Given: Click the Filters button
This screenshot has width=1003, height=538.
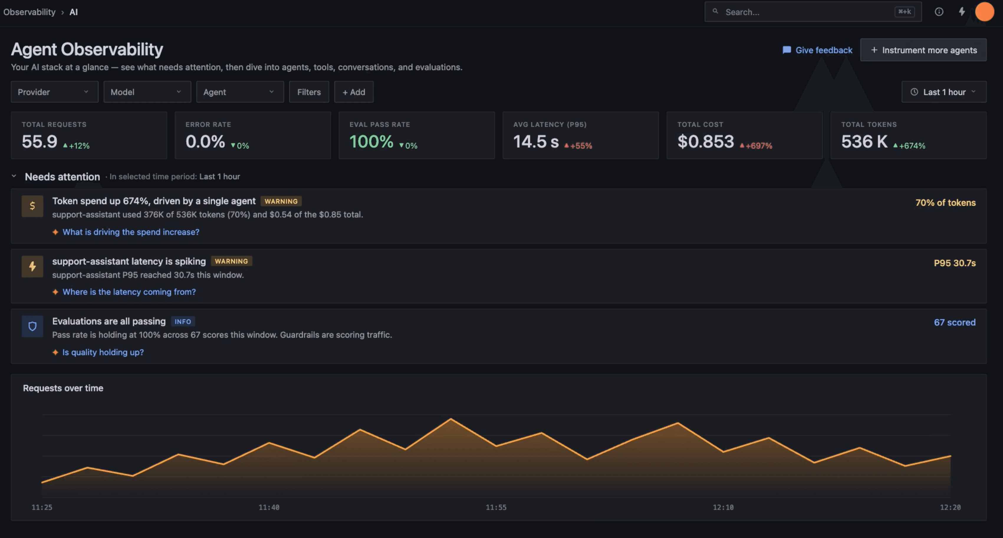Looking at the screenshot, I should click(x=309, y=92).
